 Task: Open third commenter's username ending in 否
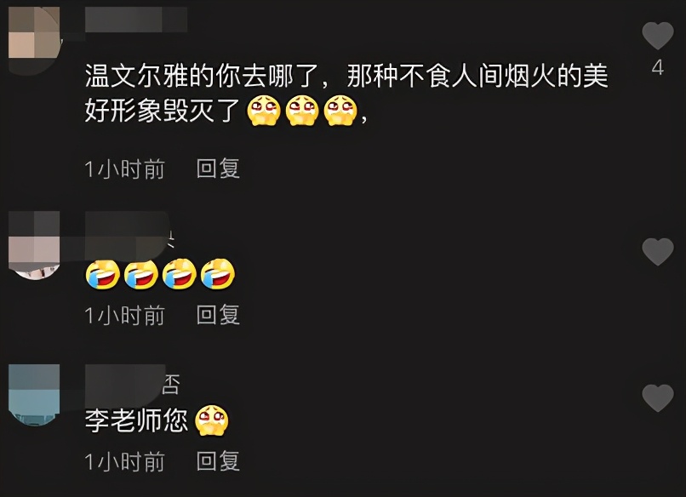pyautogui.click(x=132, y=385)
